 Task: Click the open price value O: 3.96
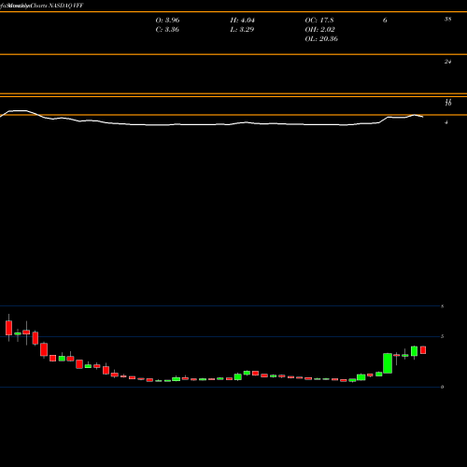[167, 21]
